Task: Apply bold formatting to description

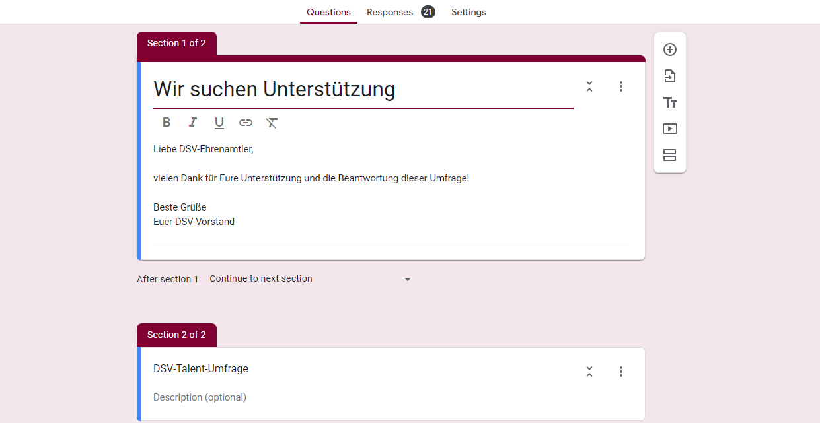Action: (167, 122)
